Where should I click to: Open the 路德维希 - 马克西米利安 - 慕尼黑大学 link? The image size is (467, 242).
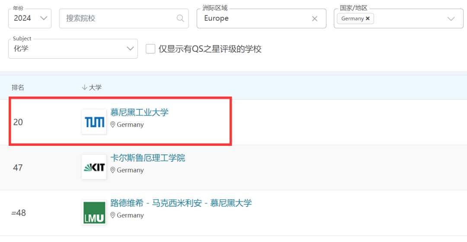coord(181,203)
